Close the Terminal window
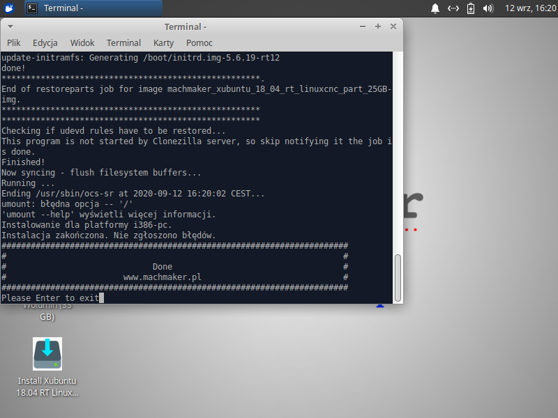Image resolution: width=558 pixels, height=418 pixels. click(393, 26)
